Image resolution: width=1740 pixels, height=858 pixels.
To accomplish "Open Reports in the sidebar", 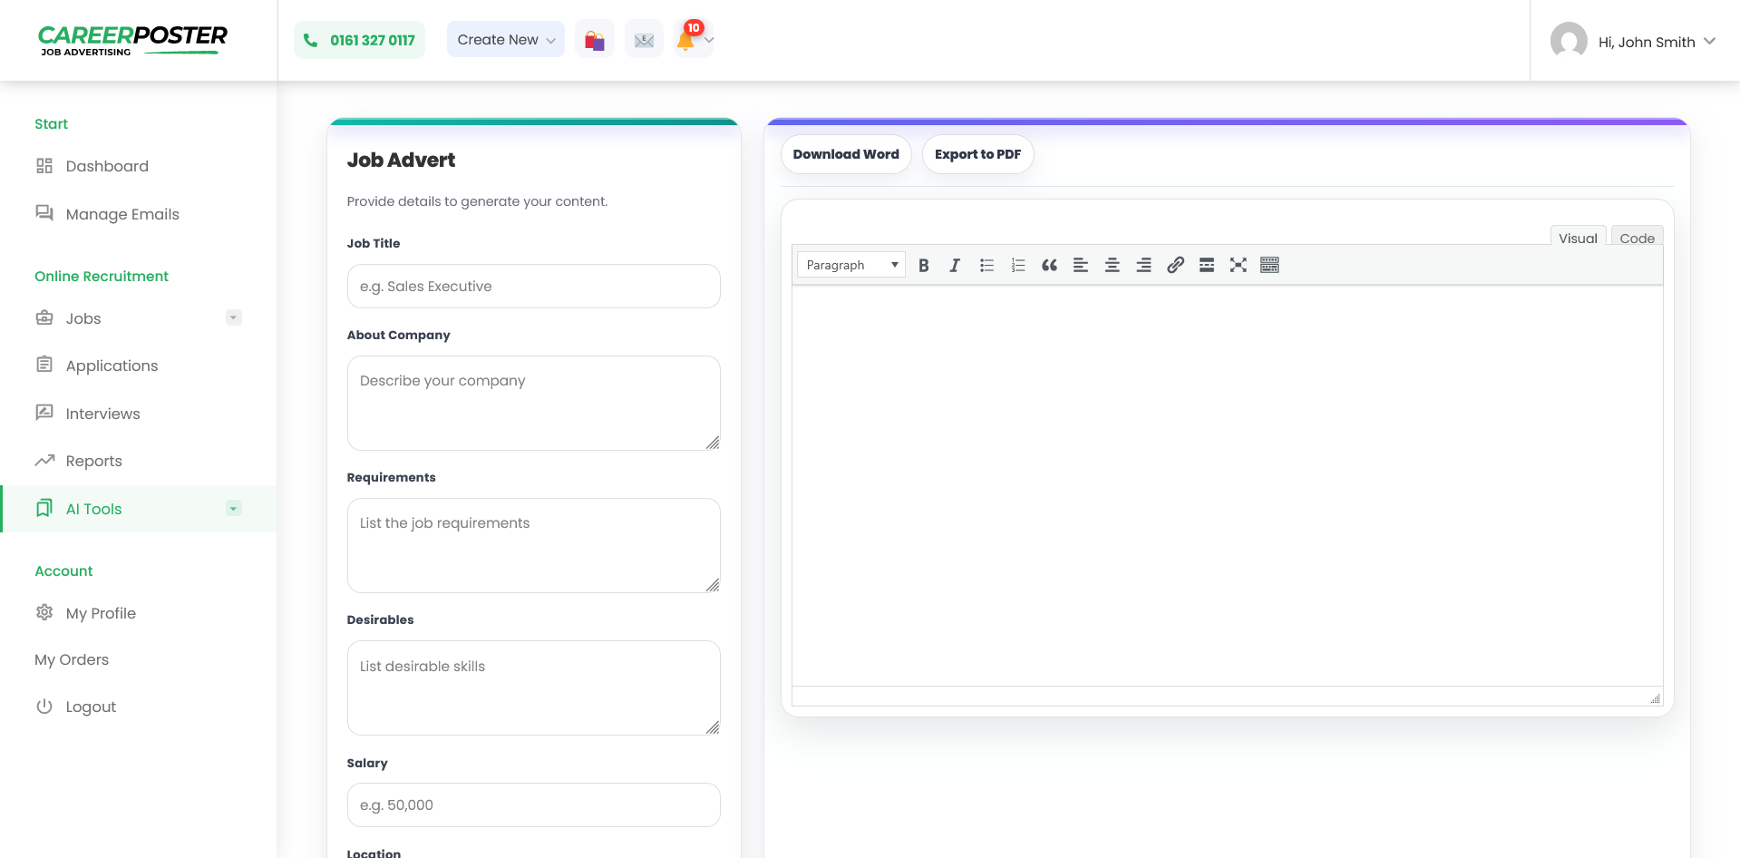I will point(93,461).
